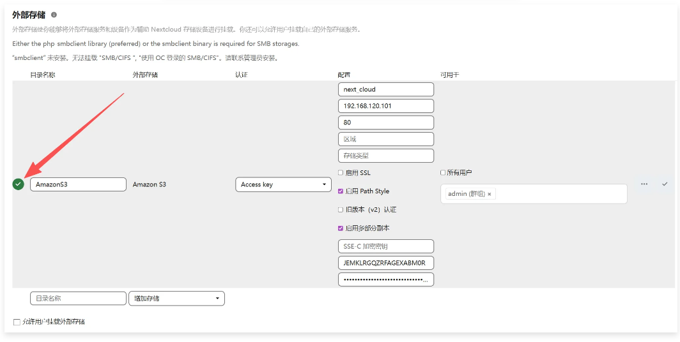Open the info icon beside 外部存储 heading
This screenshot has height=342, width=680.
54,15
